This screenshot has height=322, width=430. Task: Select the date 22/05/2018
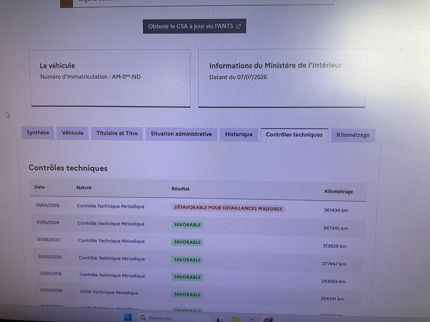[50, 274]
